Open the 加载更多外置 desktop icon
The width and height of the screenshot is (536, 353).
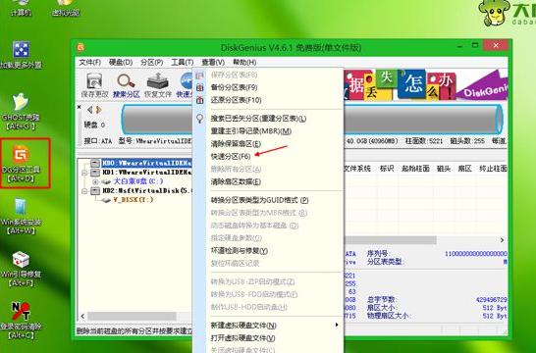tap(22, 55)
